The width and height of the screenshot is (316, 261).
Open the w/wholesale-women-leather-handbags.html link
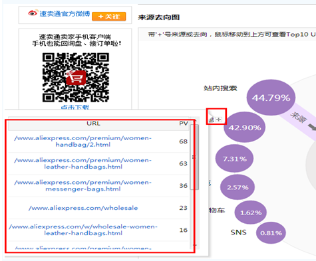point(83,230)
